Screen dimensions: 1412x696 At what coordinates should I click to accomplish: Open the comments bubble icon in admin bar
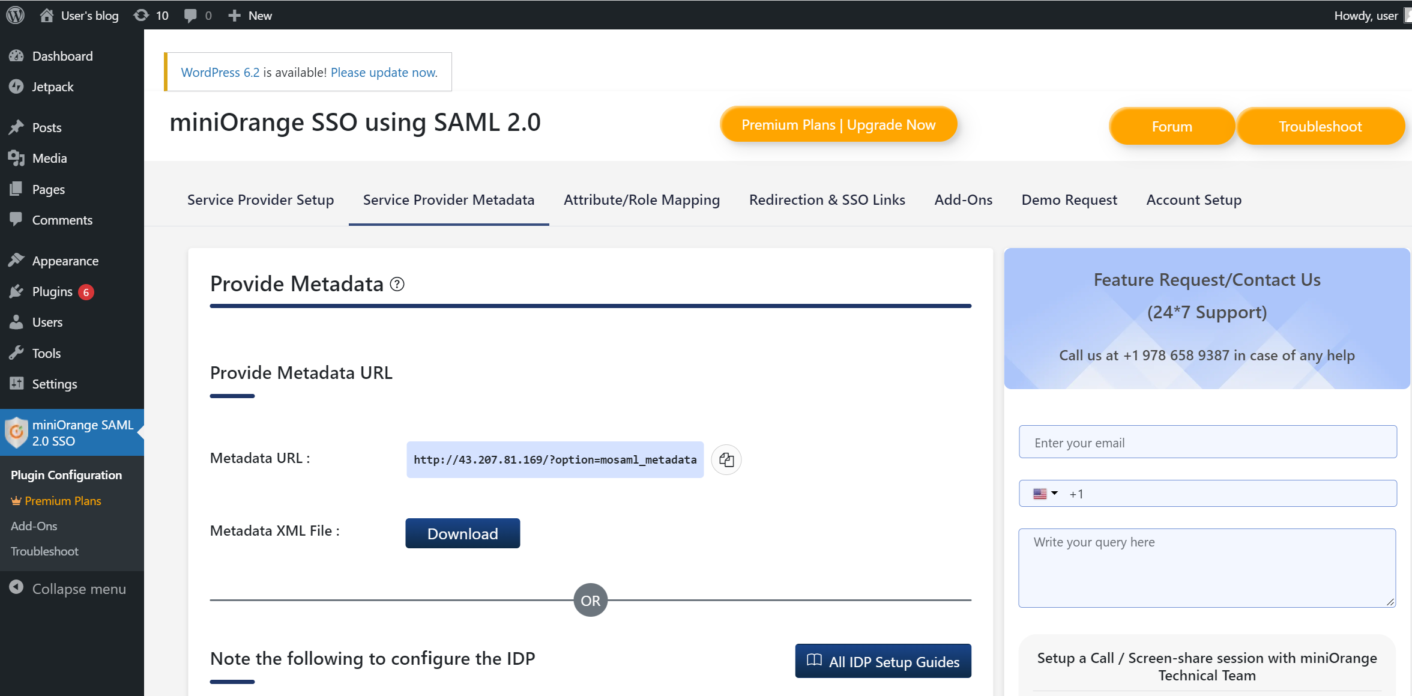point(191,15)
